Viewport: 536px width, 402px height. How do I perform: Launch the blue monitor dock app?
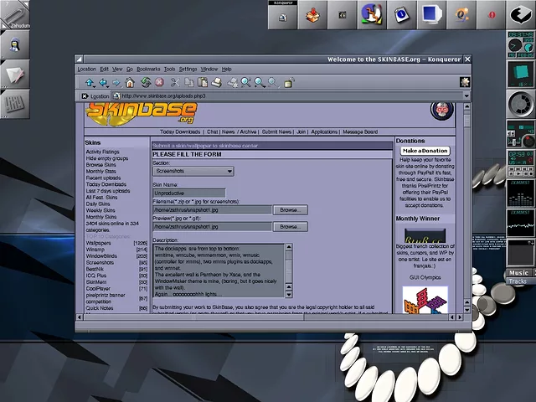pos(432,14)
